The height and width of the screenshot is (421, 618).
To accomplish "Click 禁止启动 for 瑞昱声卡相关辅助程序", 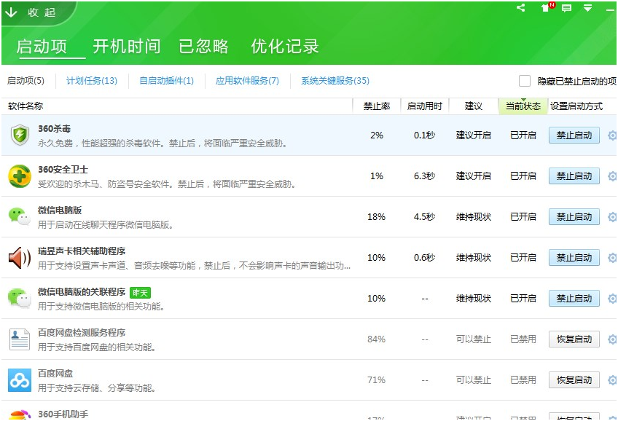I will coord(574,258).
